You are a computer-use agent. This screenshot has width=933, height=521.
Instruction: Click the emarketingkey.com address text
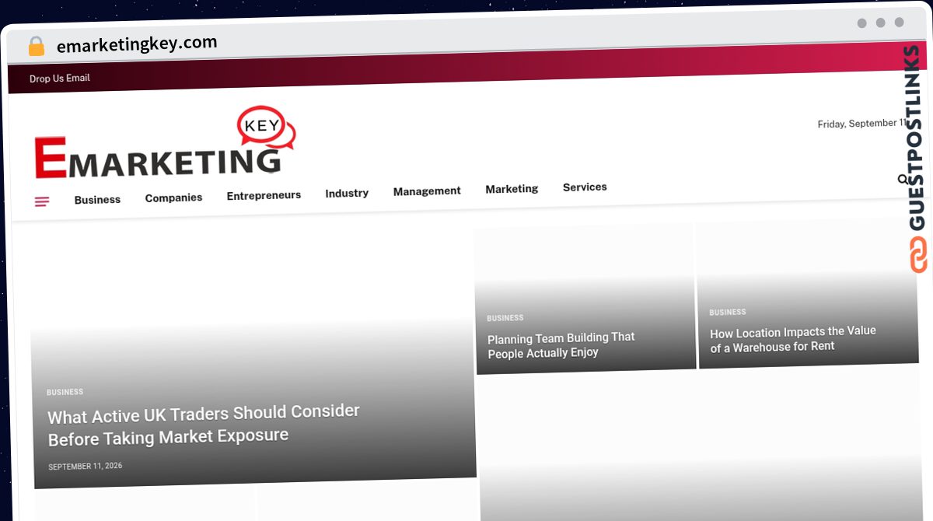(x=137, y=44)
